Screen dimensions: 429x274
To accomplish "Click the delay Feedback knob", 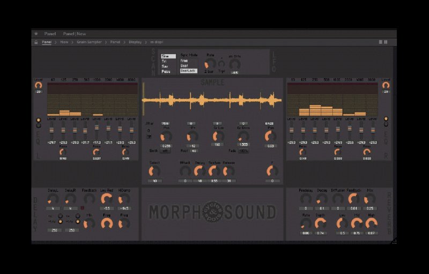I will [x=89, y=199].
